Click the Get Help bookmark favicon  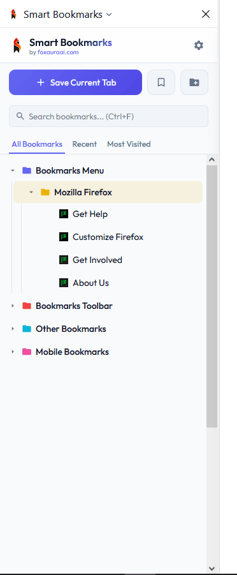point(64,214)
